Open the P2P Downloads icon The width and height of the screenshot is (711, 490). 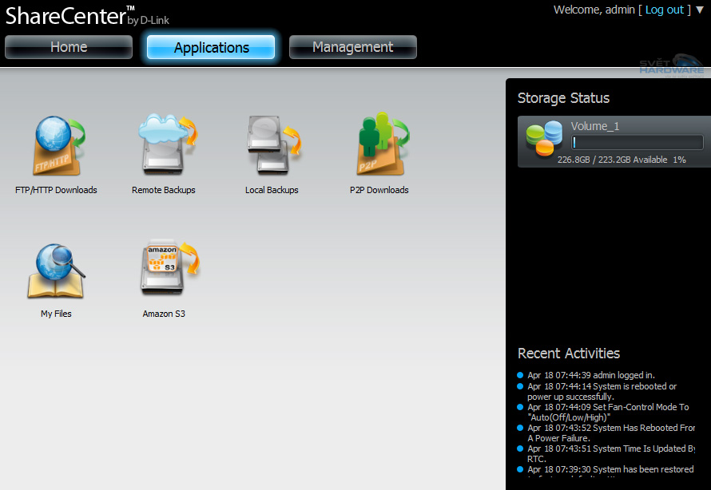coord(379,144)
